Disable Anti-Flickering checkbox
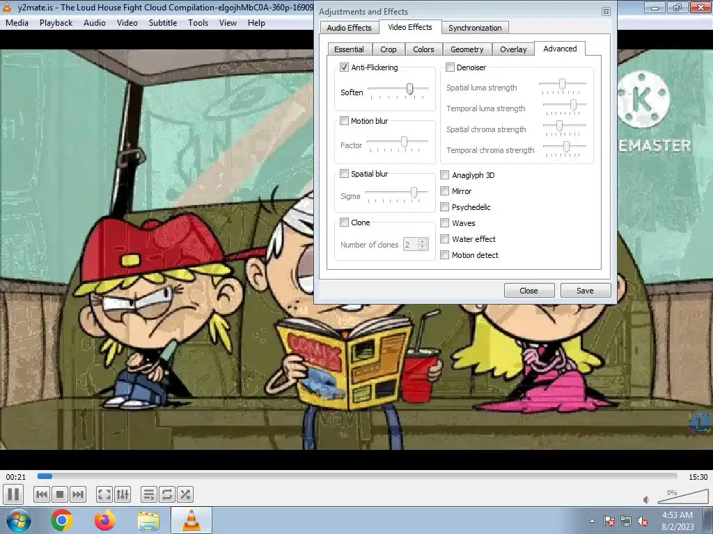The height and width of the screenshot is (534, 713). [x=344, y=67]
